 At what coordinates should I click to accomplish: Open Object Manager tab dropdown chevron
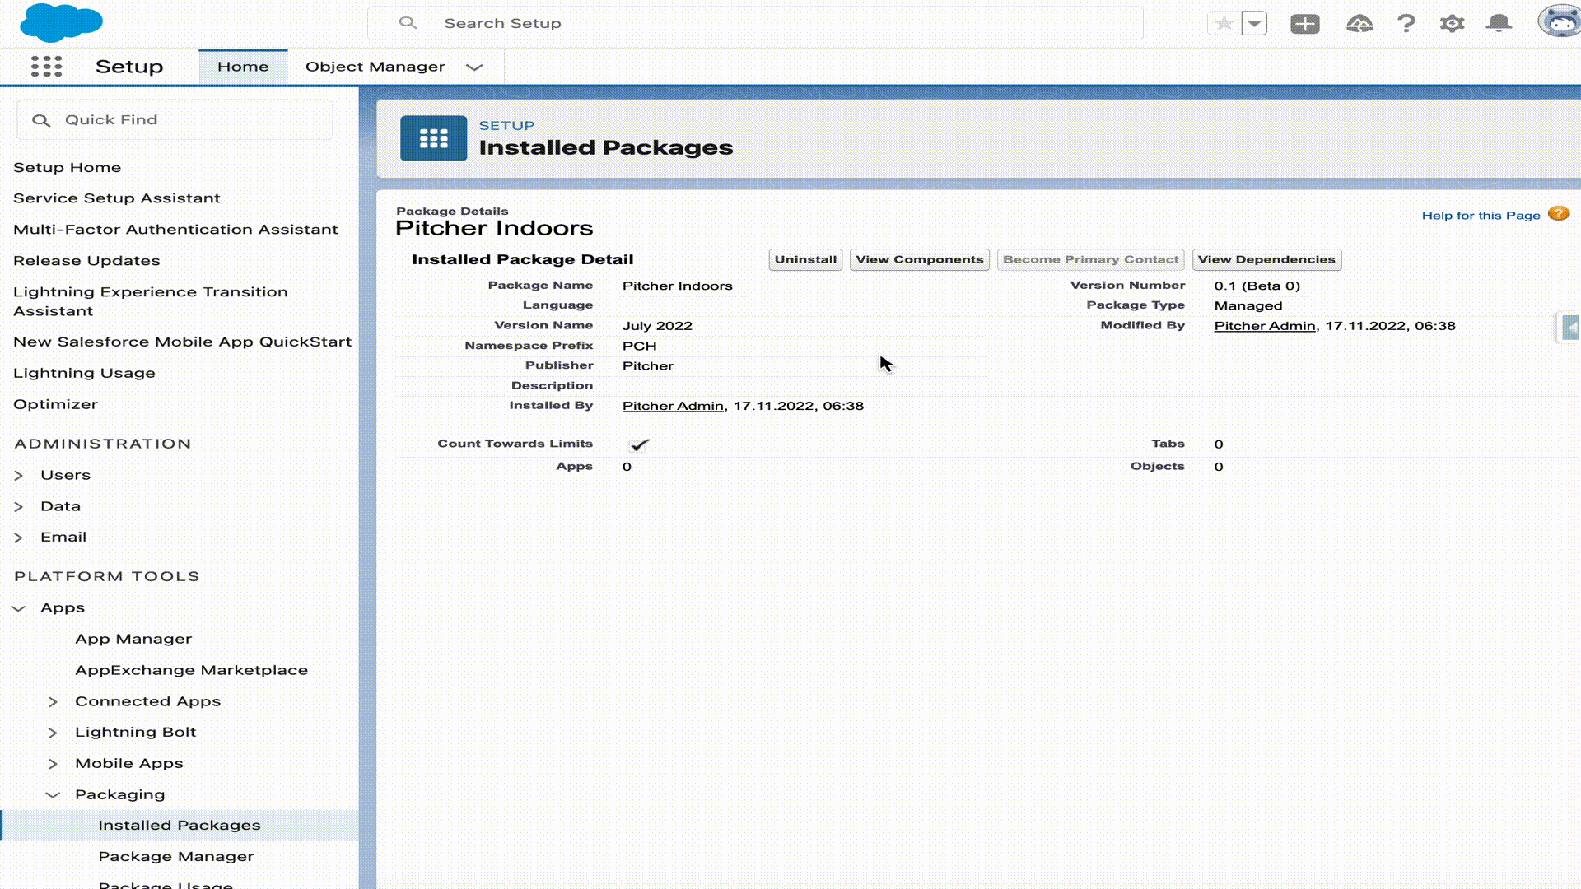coord(474,67)
